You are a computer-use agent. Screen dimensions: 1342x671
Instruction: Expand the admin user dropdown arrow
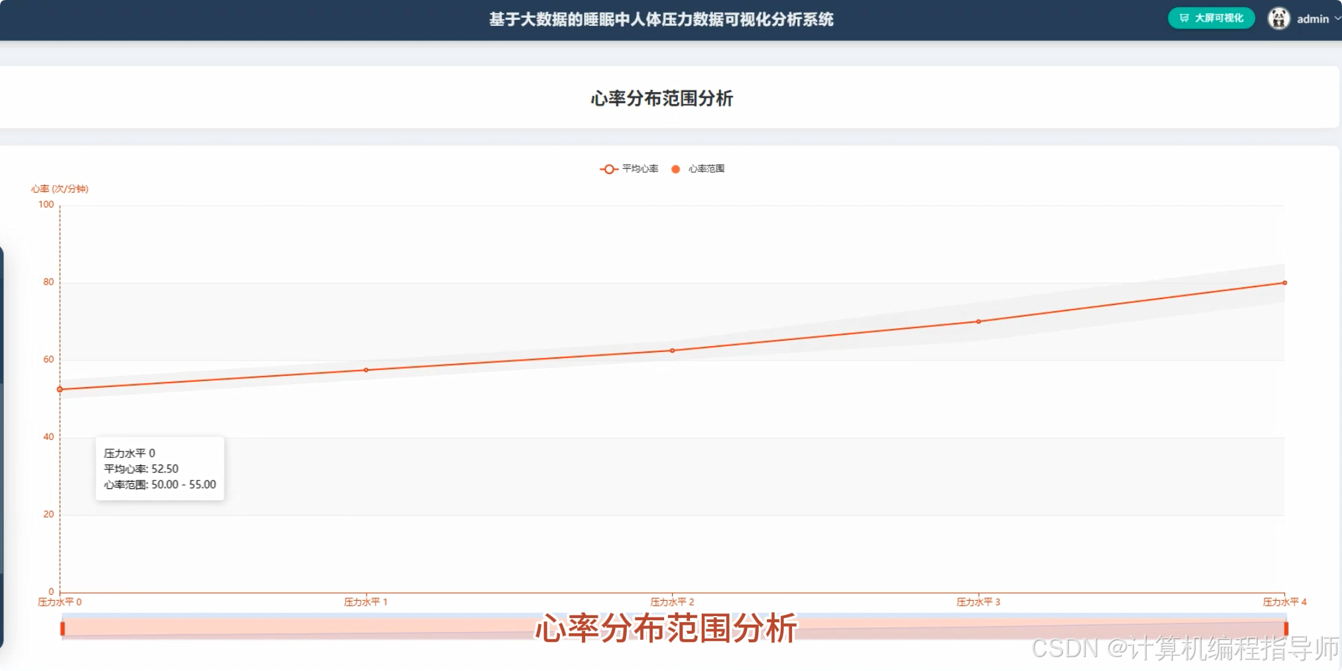[x=1337, y=19]
